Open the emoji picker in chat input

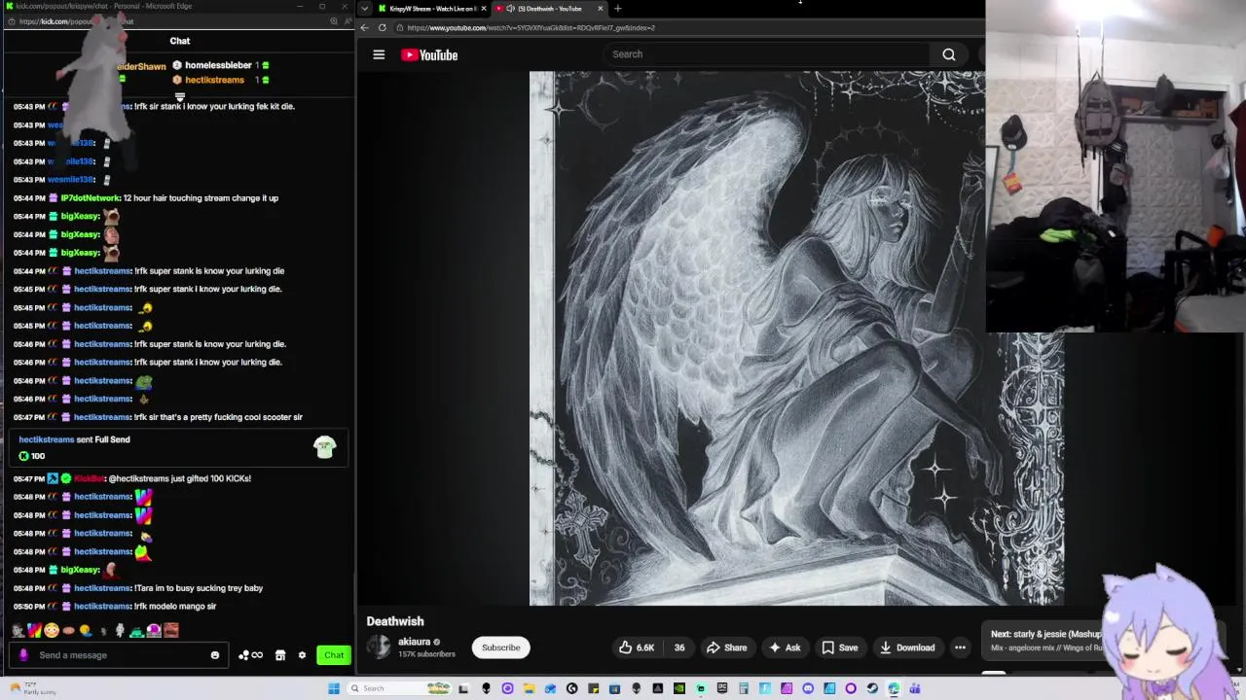215,655
